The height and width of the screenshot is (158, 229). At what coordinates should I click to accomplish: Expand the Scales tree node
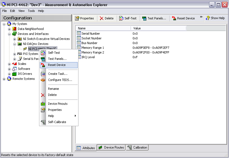coord(9,64)
